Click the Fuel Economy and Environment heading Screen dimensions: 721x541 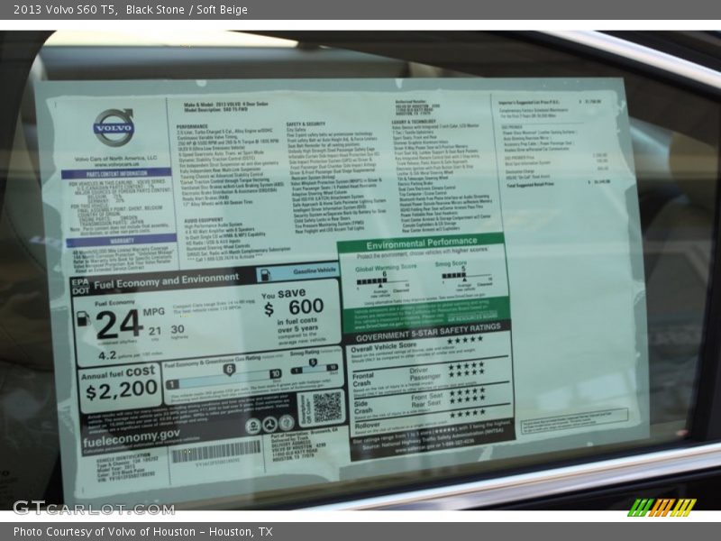click(166, 281)
